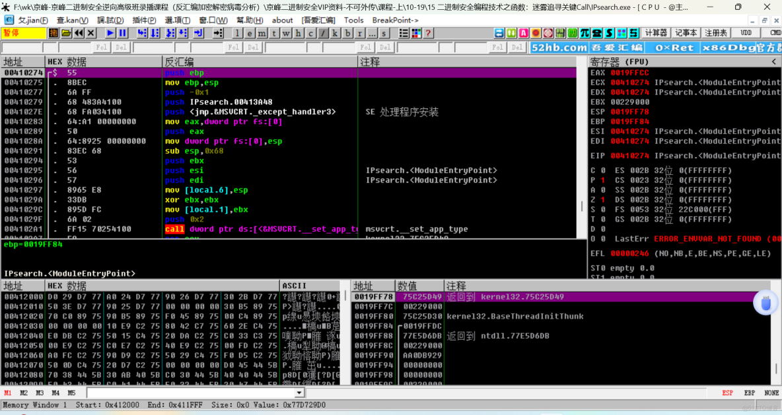The height and width of the screenshot is (415, 782).
Task: Click the '<' arrow in the registers header
Action: [x=774, y=62]
